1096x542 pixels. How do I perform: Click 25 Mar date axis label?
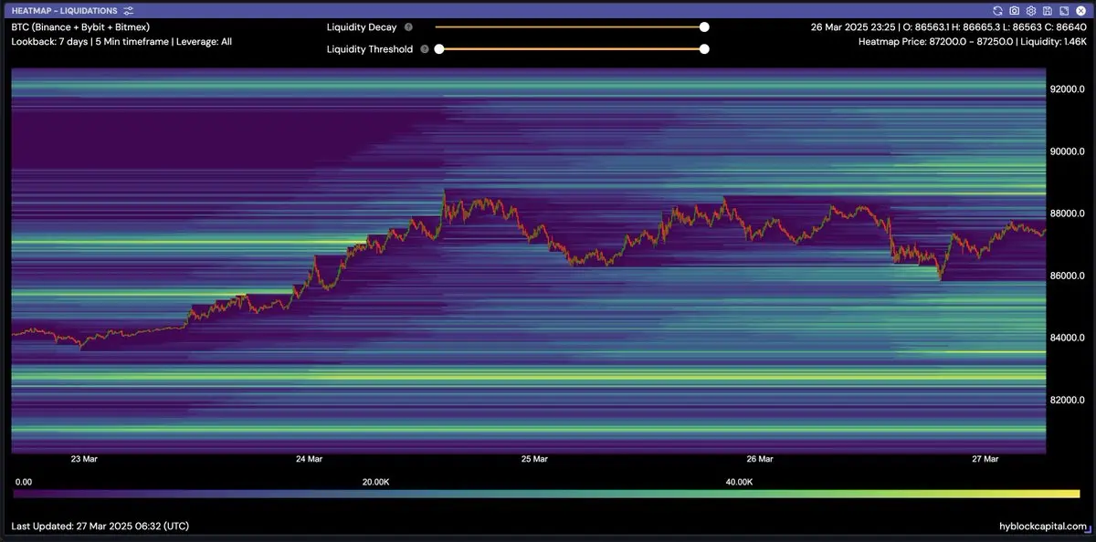click(534, 459)
